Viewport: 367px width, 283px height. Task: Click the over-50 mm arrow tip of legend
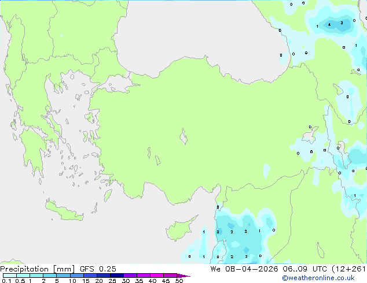coord(183,275)
